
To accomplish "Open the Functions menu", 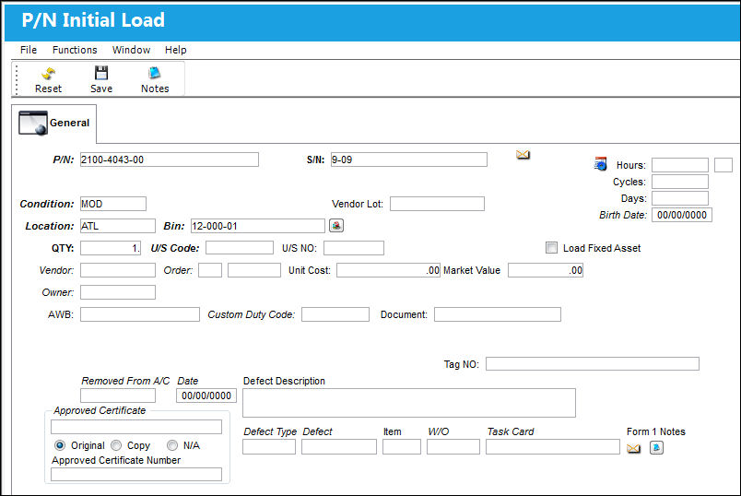I will 75,50.
